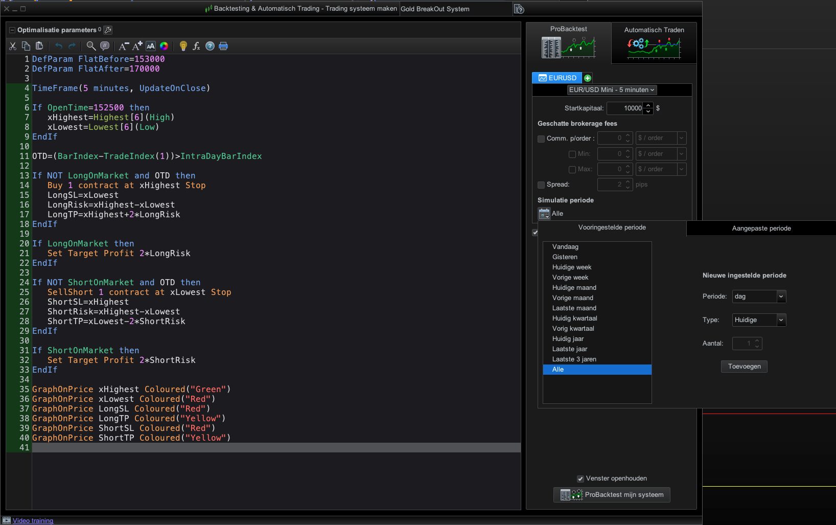Open the EUR/USD Mini timeframe dropdown
This screenshot has width=836, height=525.
[x=612, y=90]
